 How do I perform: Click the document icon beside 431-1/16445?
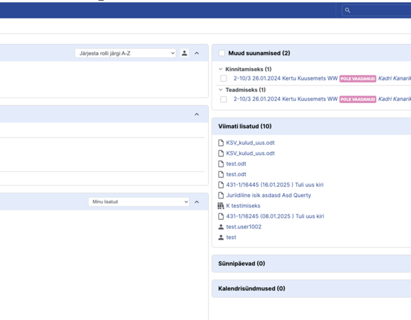tap(221, 185)
